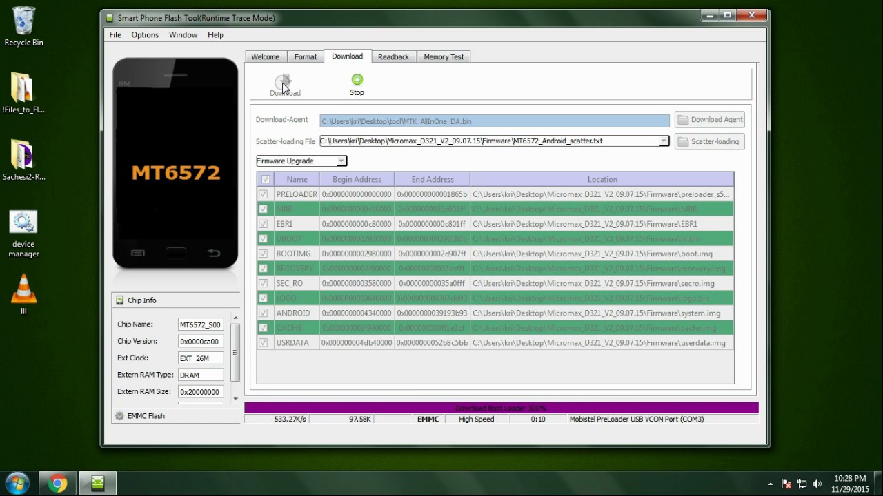883x496 pixels.
Task: Open the File menu
Action: [x=115, y=35]
